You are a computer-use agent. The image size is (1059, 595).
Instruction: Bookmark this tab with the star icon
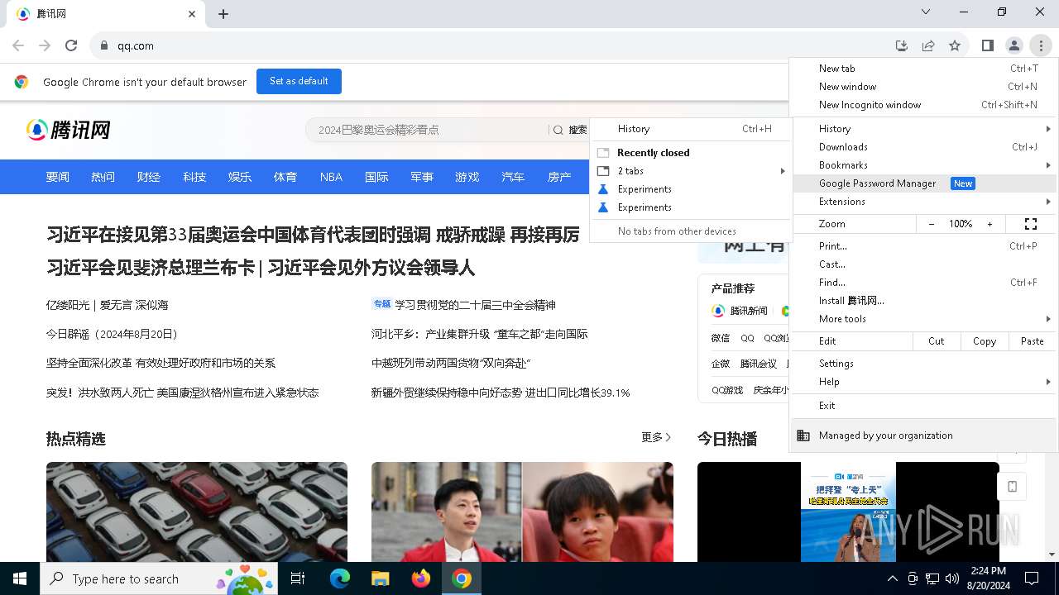click(x=955, y=45)
